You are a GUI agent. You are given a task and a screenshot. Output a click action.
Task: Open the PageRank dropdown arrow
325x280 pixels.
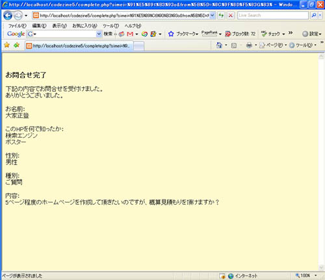pos(220,34)
